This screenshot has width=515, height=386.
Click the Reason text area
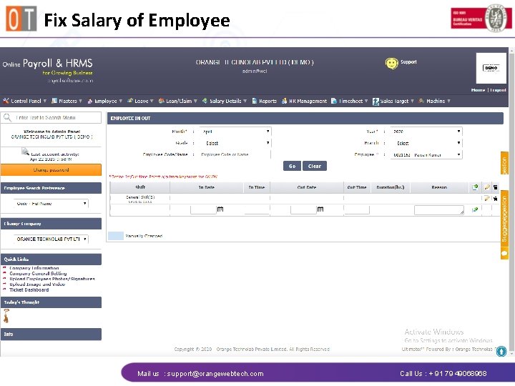tap(439, 209)
